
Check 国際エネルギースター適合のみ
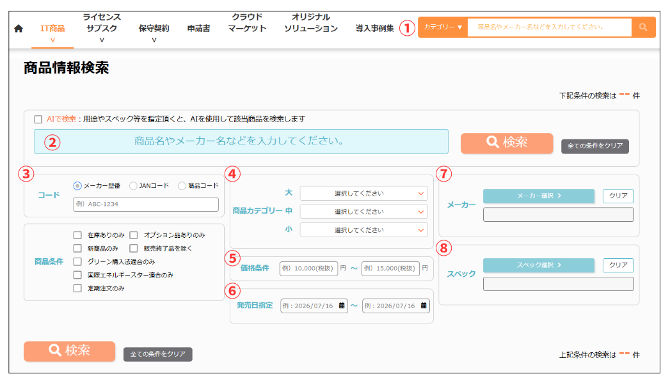pyautogui.click(x=77, y=275)
